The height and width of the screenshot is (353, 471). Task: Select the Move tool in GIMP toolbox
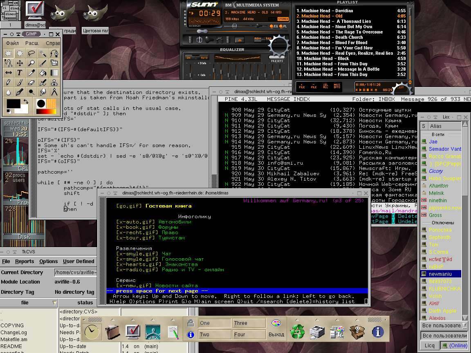click(x=20, y=63)
